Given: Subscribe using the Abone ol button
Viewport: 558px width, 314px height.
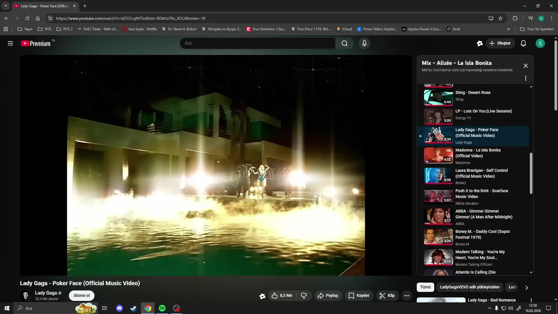Looking at the screenshot, I should point(82,296).
